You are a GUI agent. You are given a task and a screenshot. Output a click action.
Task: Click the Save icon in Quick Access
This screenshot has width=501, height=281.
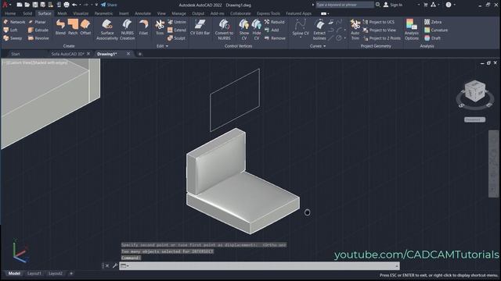pos(35,5)
